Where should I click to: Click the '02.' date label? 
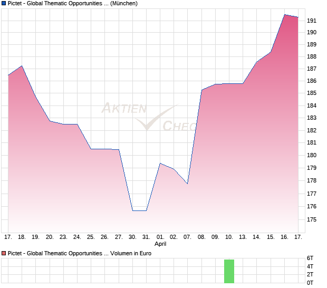[174, 237]
